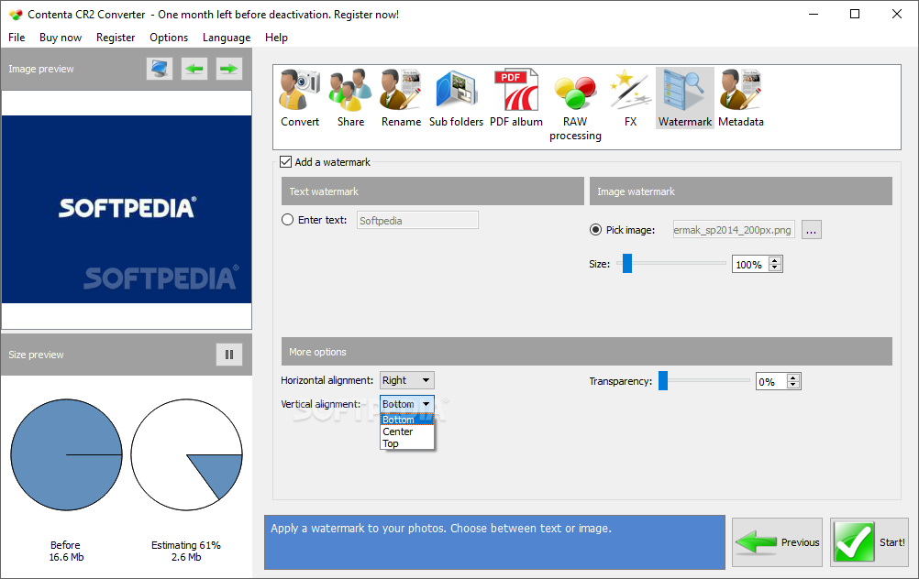The image size is (919, 579).
Task: Minimize the Contenta CR2 Converter window
Action: click(813, 15)
